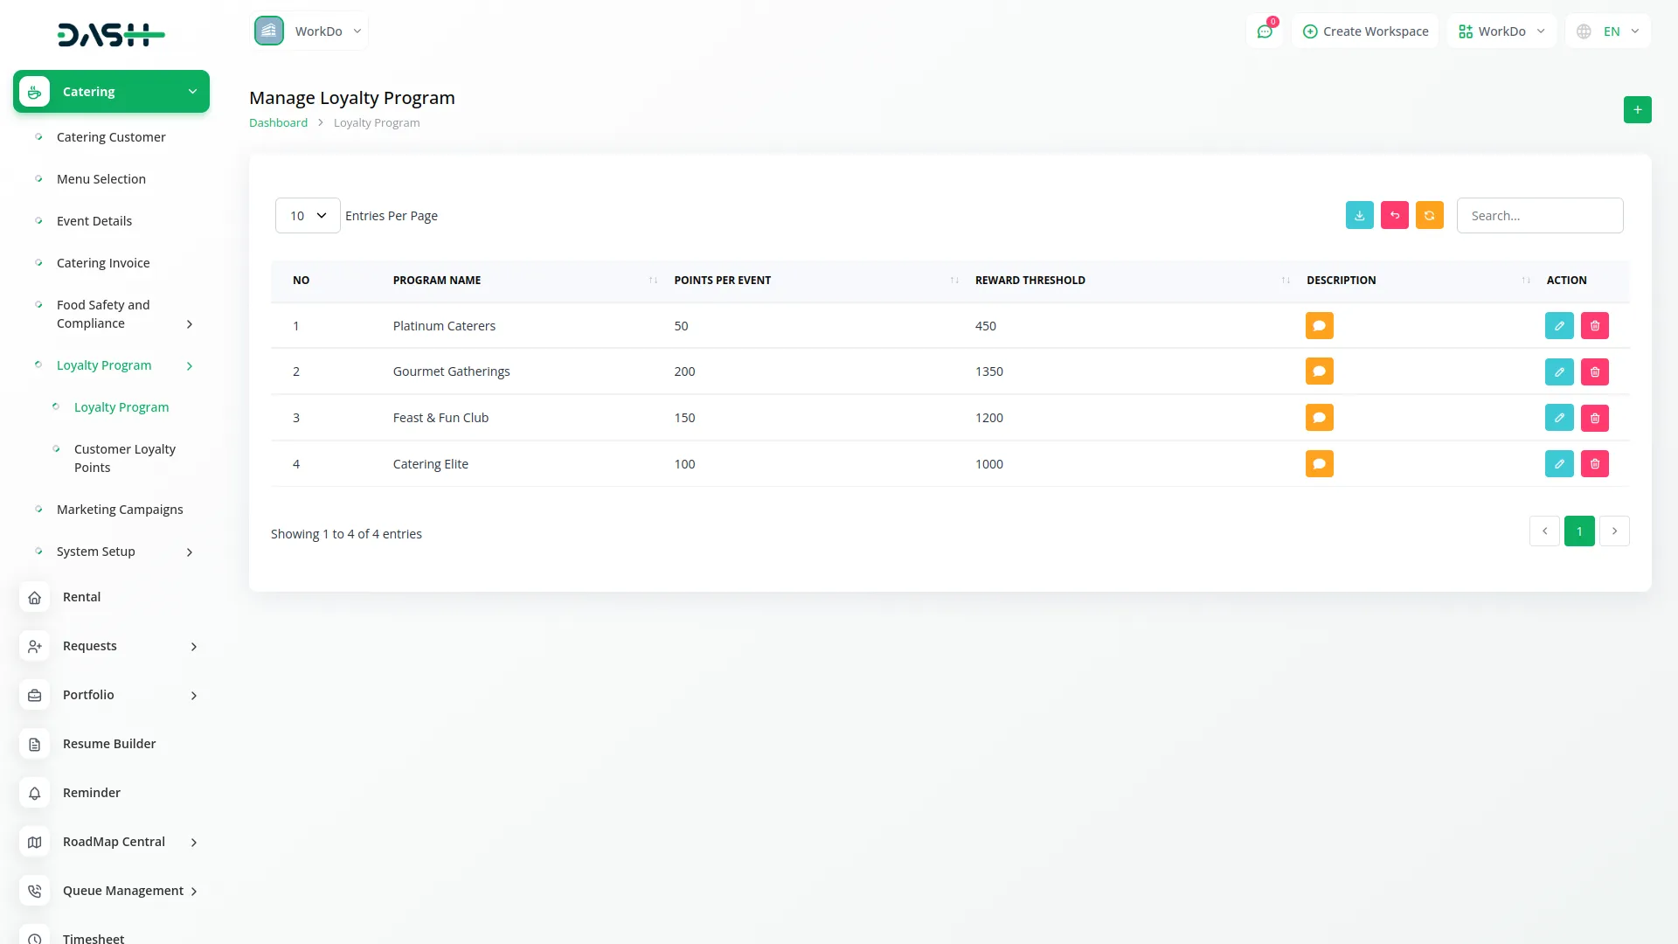Open the entries per page dropdown
The width and height of the screenshot is (1678, 944).
tap(308, 215)
